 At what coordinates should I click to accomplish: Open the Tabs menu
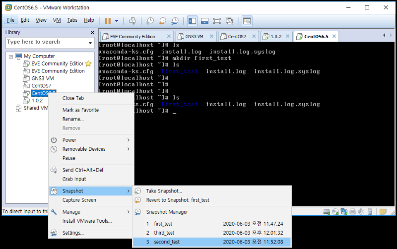pyautogui.click(x=72, y=20)
